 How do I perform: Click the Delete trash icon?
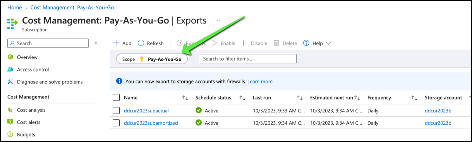click(x=276, y=43)
